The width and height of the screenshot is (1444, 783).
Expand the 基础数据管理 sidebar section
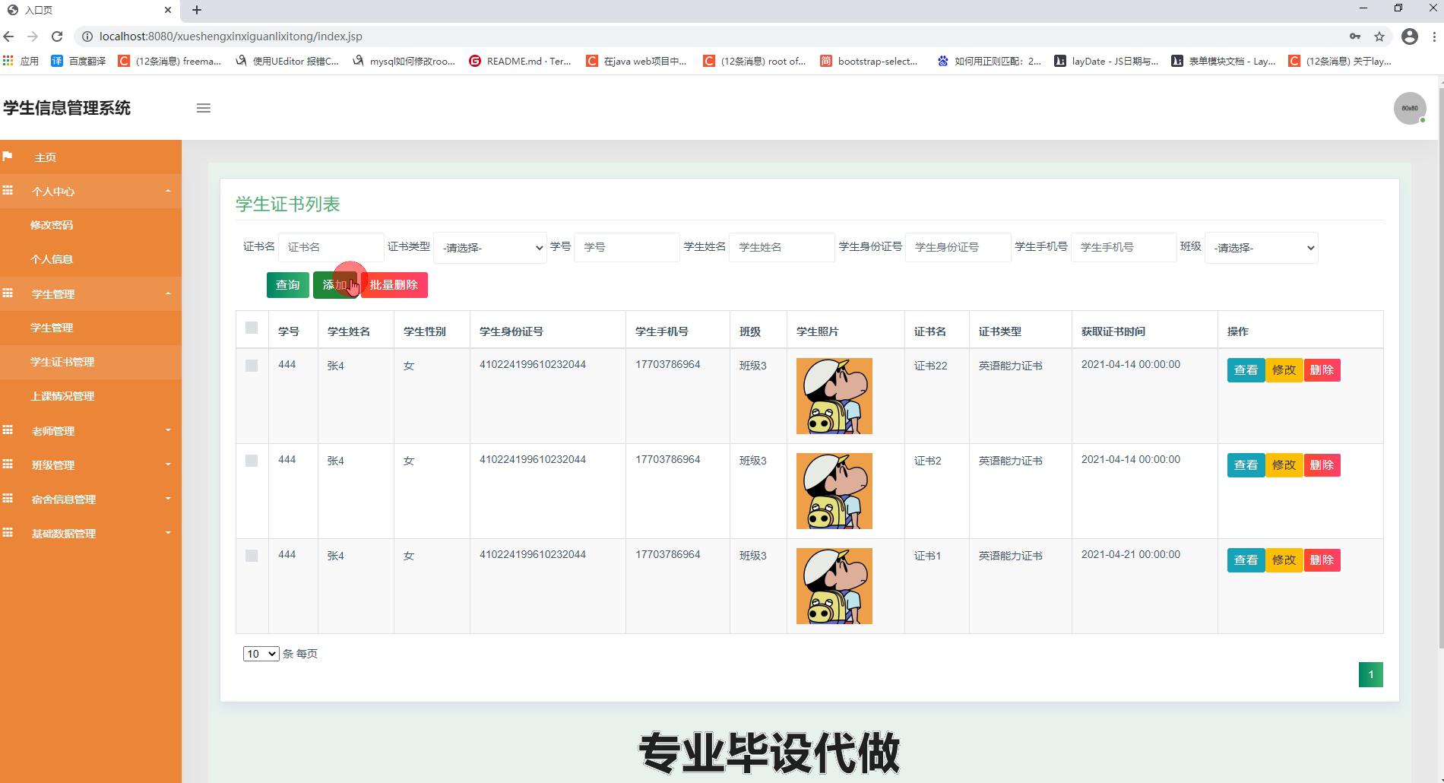(90, 534)
